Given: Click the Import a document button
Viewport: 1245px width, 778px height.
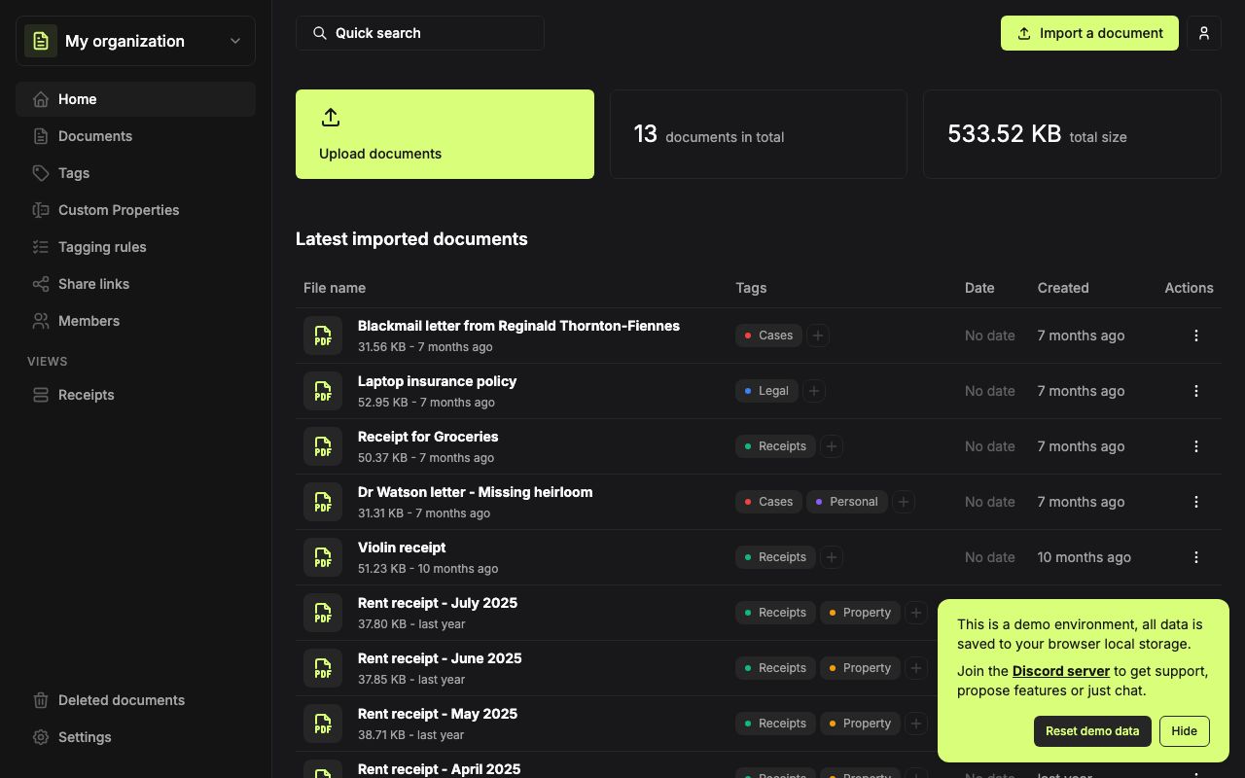Looking at the screenshot, I should pyautogui.click(x=1089, y=33).
